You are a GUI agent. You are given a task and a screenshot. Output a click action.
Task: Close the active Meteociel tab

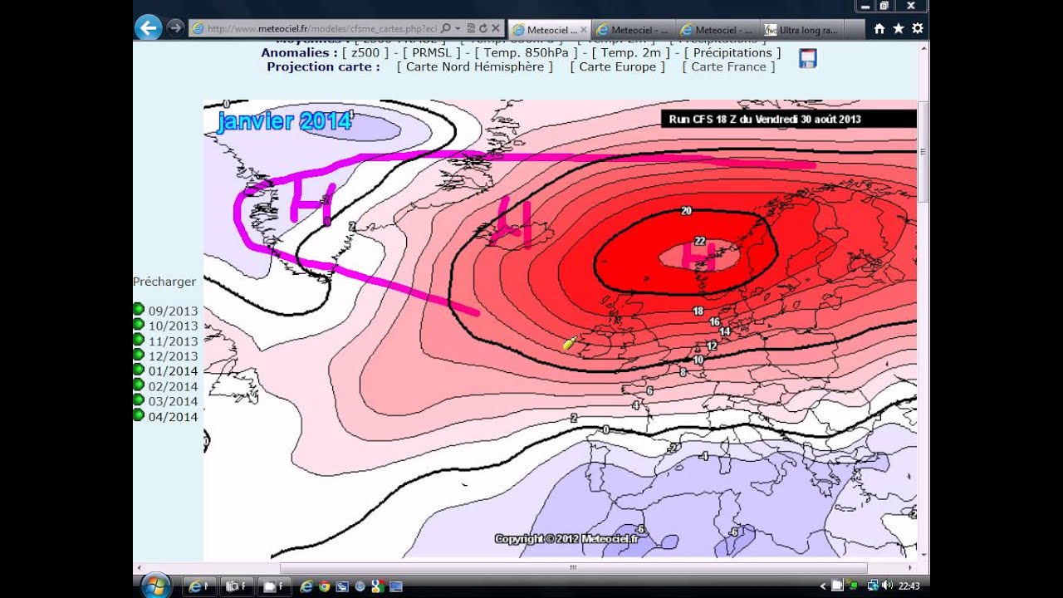(583, 30)
